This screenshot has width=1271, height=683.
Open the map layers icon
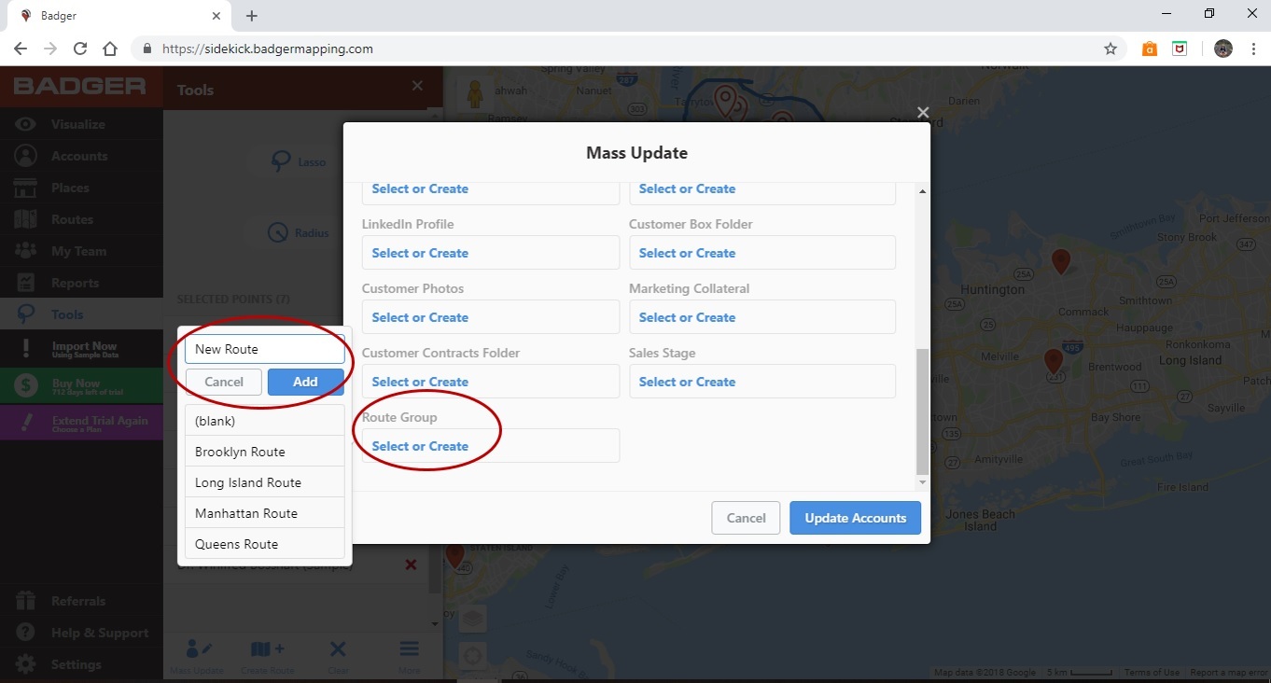tap(473, 618)
